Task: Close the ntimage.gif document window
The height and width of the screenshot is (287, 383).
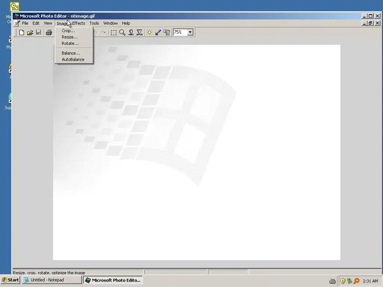Action: [377, 23]
